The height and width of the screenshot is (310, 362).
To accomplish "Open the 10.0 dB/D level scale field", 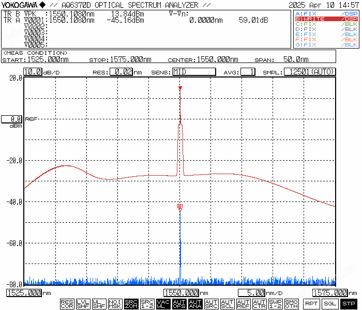I will (x=33, y=72).
